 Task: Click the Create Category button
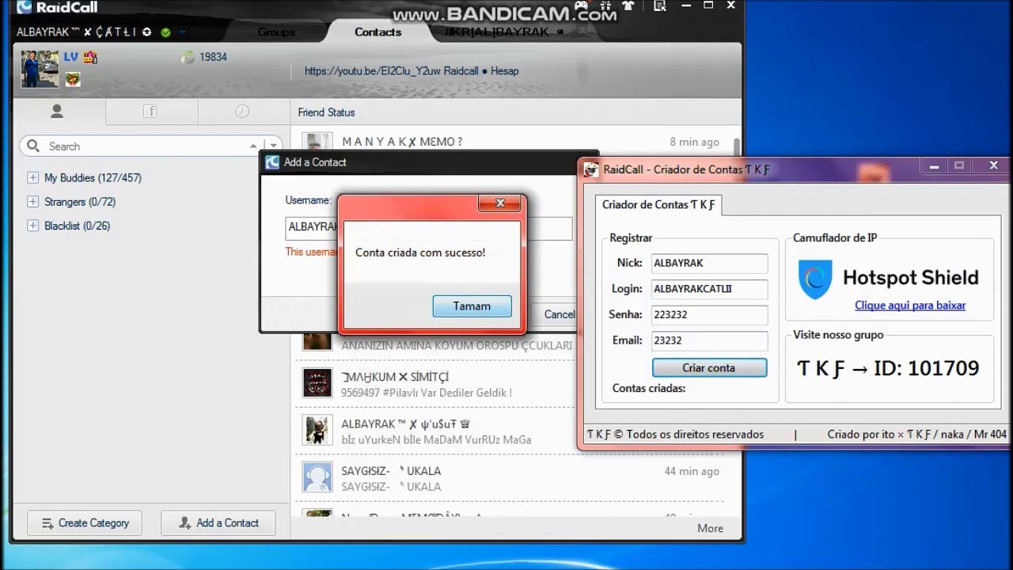(x=85, y=523)
